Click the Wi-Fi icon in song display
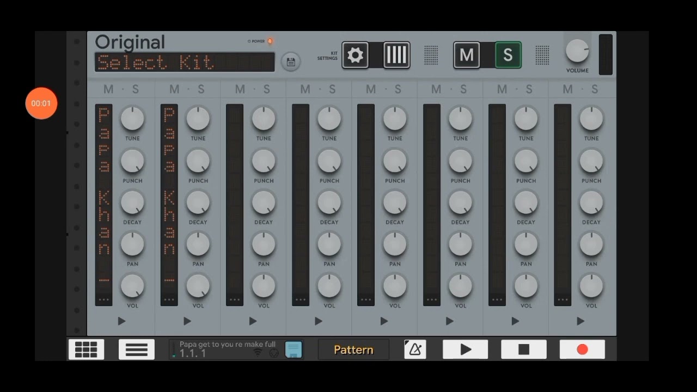 (x=258, y=352)
